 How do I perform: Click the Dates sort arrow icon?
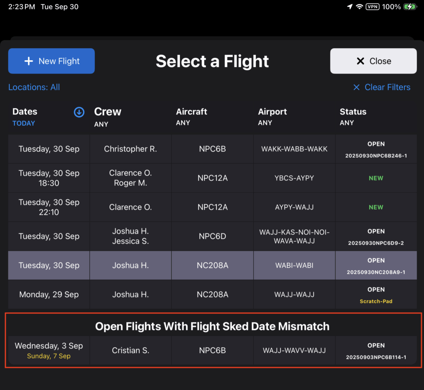pos(79,112)
